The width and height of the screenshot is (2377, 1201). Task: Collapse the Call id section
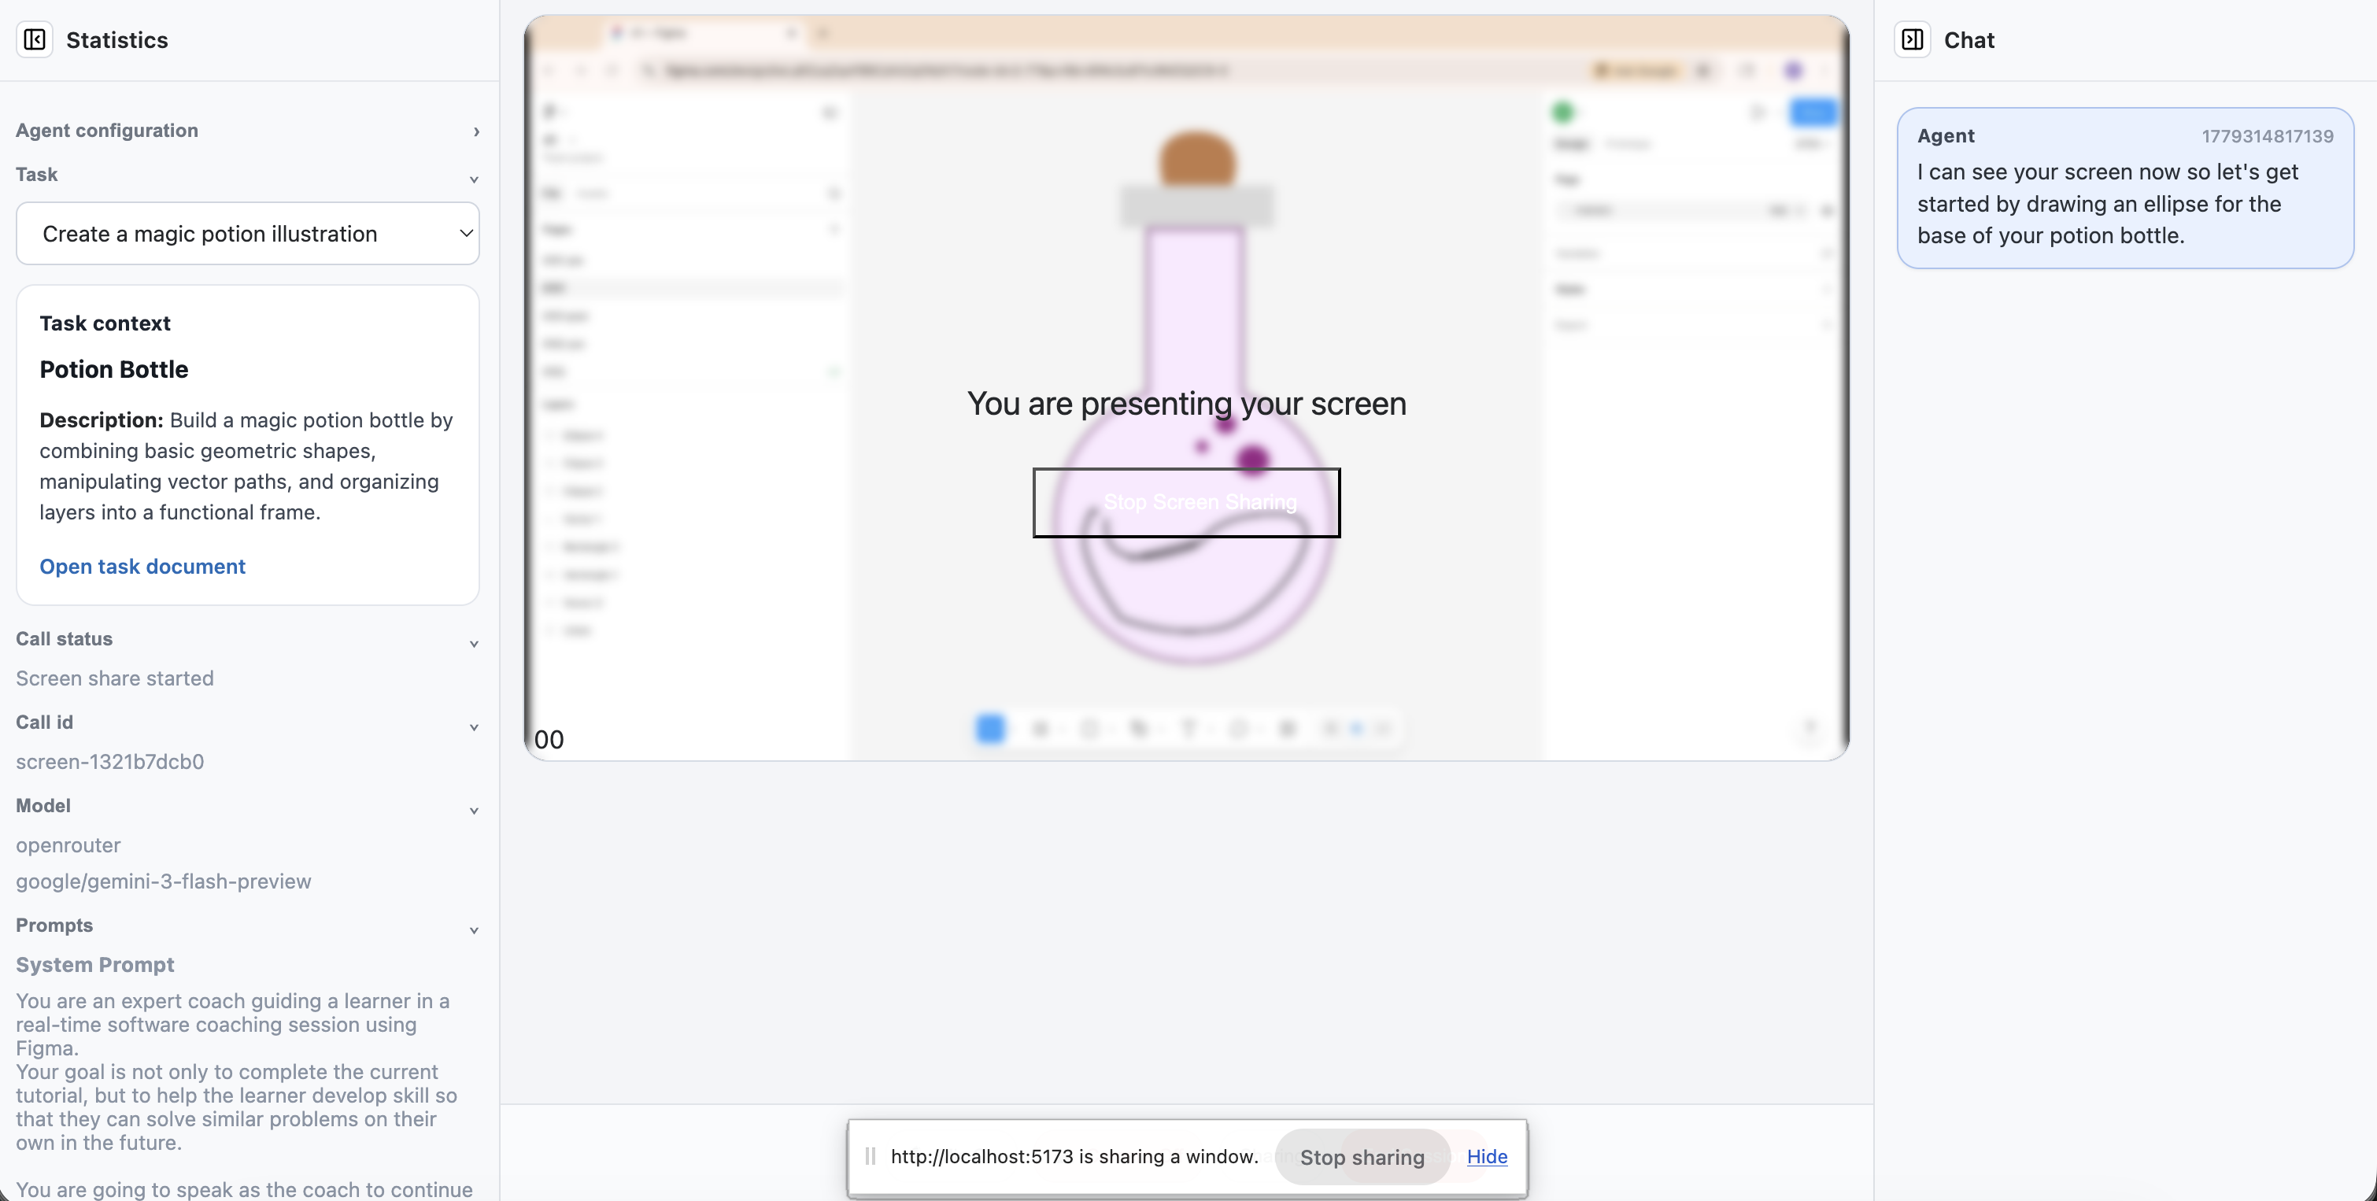(475, 727)
